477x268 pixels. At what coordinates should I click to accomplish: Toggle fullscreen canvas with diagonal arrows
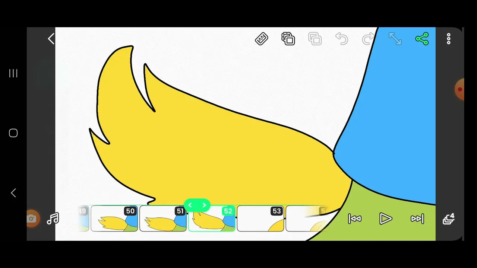coord(395,39)
